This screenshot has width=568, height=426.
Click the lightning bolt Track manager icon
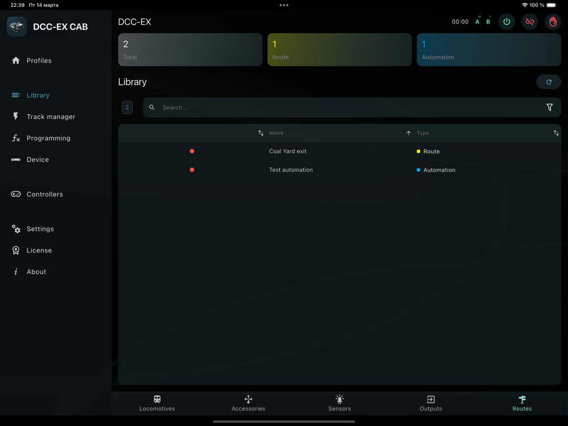click(15, 116)
